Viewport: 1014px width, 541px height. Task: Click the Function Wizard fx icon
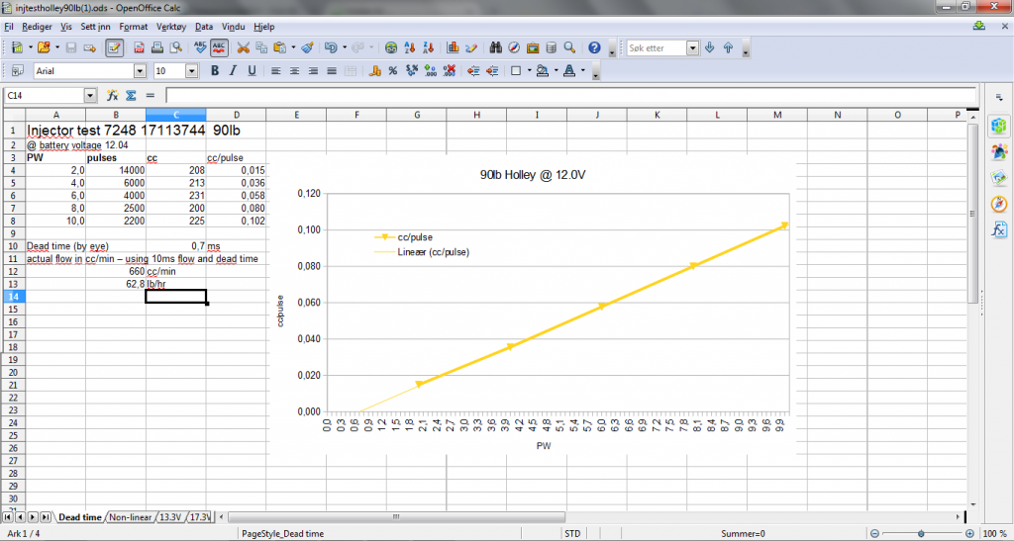click(x=113, y=96)
